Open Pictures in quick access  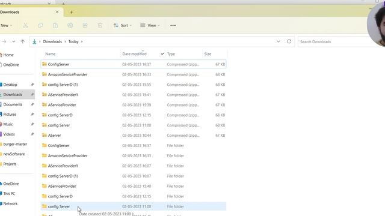coord(10,115)
